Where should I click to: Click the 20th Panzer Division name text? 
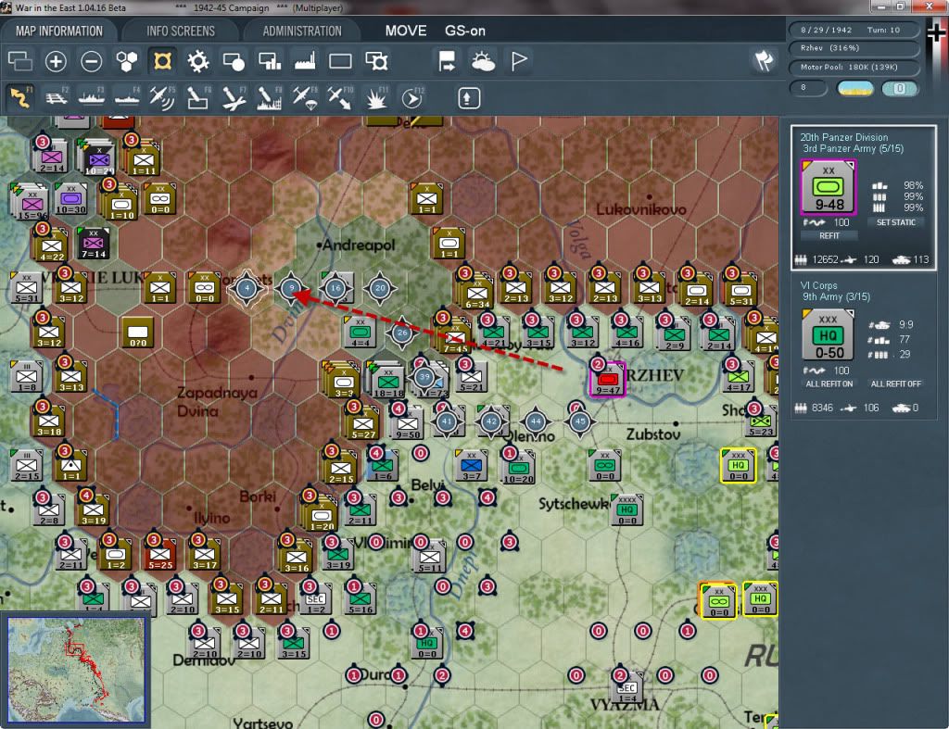pyautogui.click(x=843, y=137)
